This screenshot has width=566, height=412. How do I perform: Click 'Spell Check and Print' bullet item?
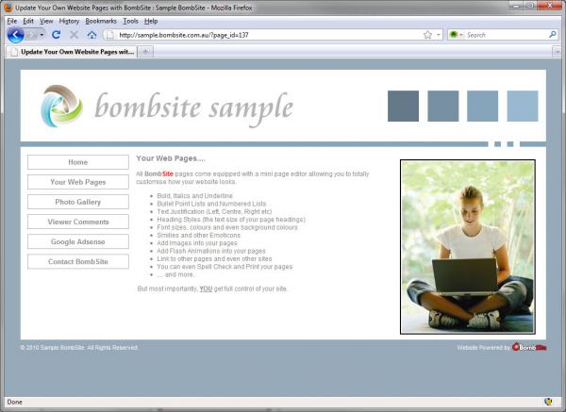(x=225, y=267)
